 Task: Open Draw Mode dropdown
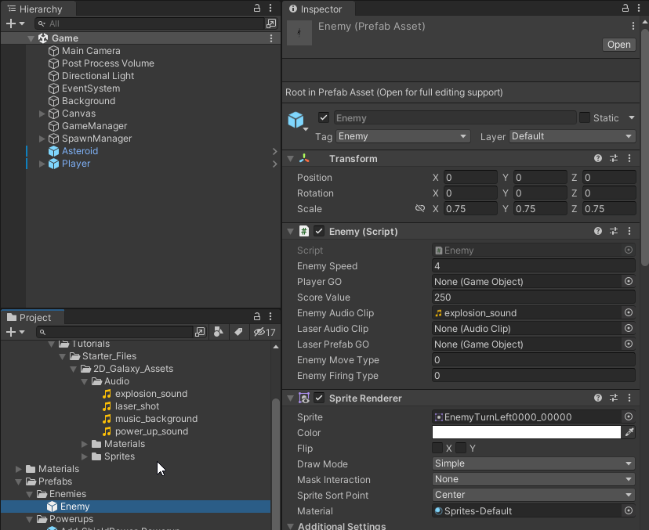click(x=534, y=463)
